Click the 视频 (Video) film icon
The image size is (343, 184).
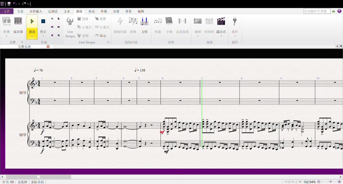click(198, 21)
